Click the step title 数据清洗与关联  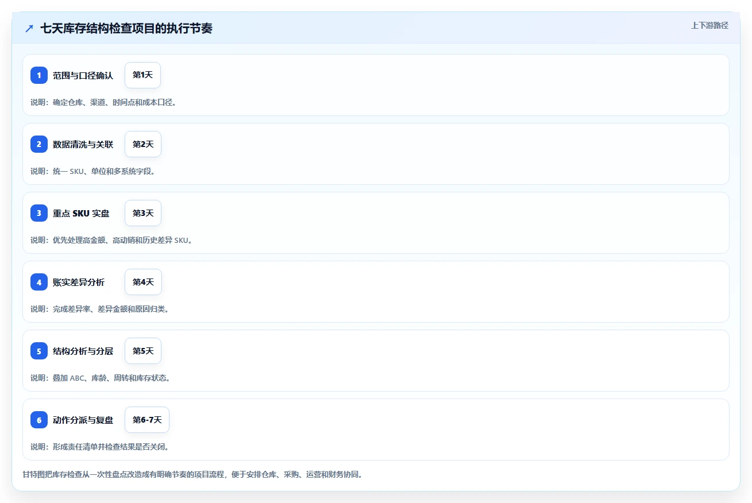[83, 144]
